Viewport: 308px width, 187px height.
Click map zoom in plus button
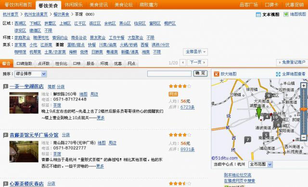[304, 86]
